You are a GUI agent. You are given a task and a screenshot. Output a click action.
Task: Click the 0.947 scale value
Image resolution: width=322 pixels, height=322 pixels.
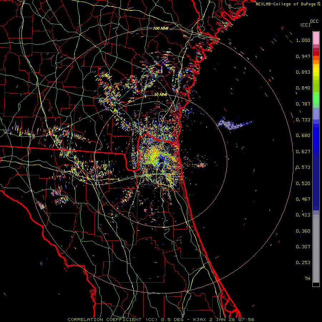point(303,56)
